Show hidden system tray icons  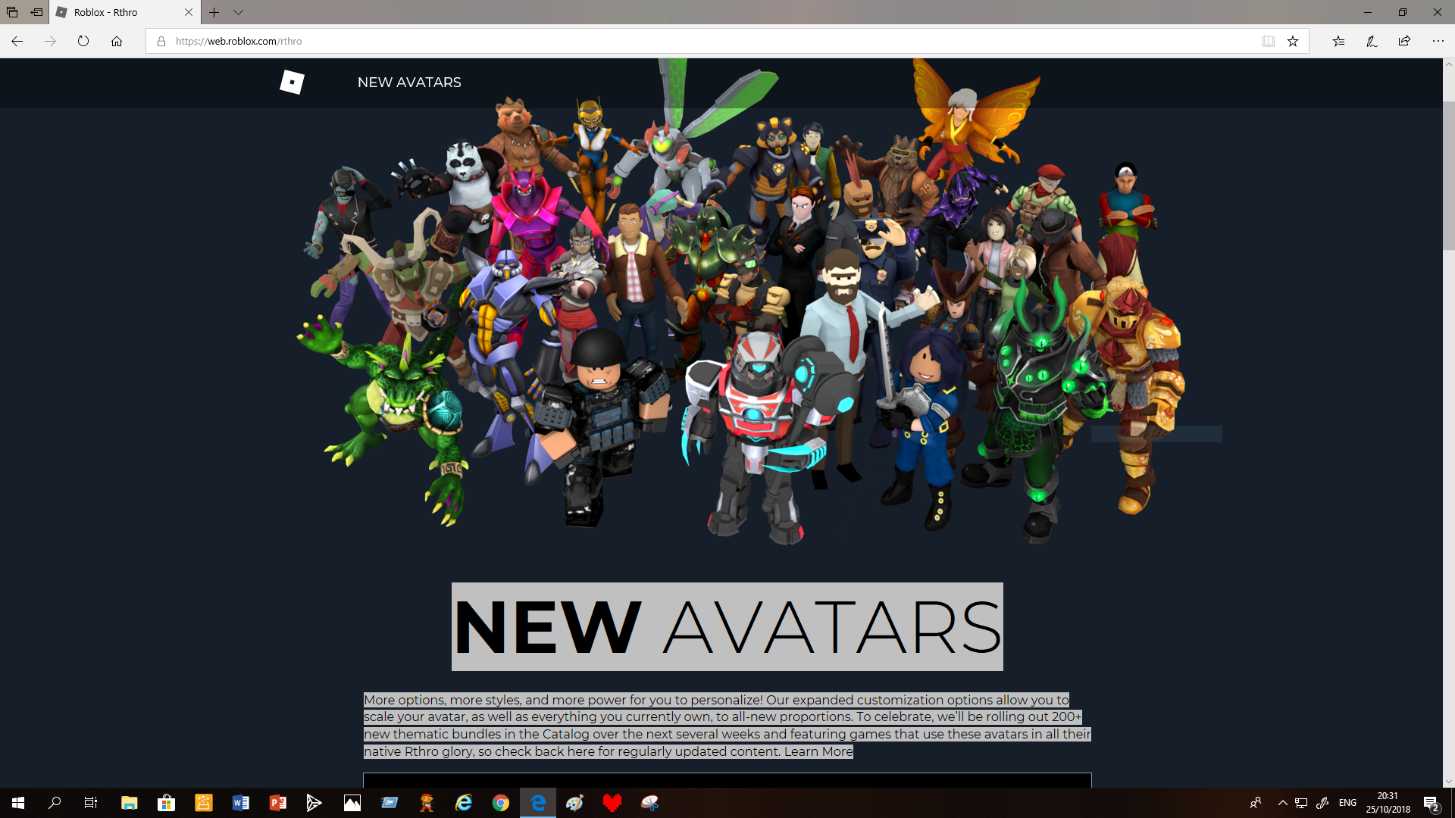1282,803
